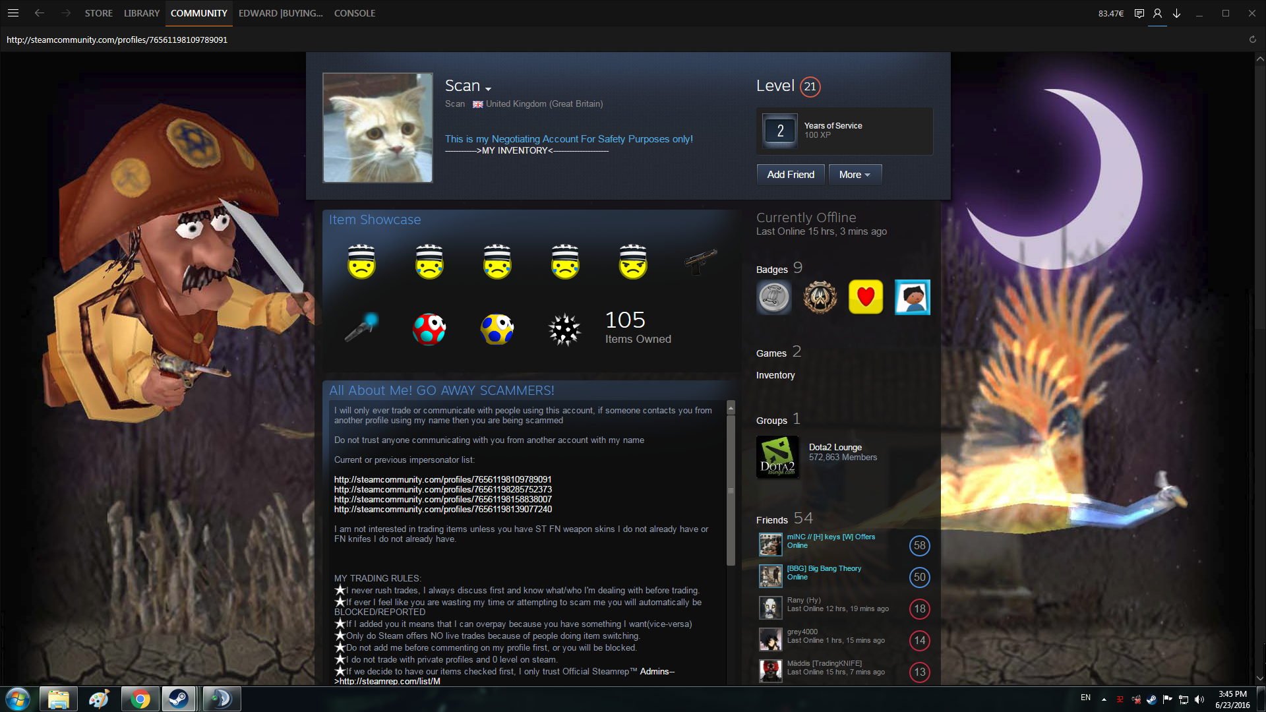1266x712 pixels.
Task: Open the STORE tab
Action: click(x=98, y=13)
